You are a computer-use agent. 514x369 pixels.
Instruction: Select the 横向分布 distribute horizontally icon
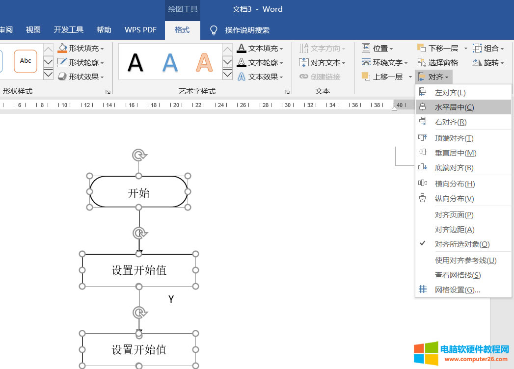[x=423, y=184]
